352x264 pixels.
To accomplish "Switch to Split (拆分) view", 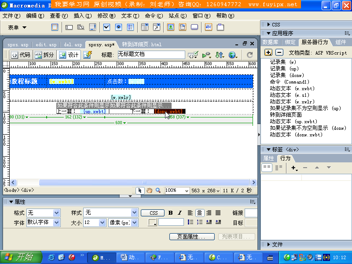I will [x=44, y=55].
